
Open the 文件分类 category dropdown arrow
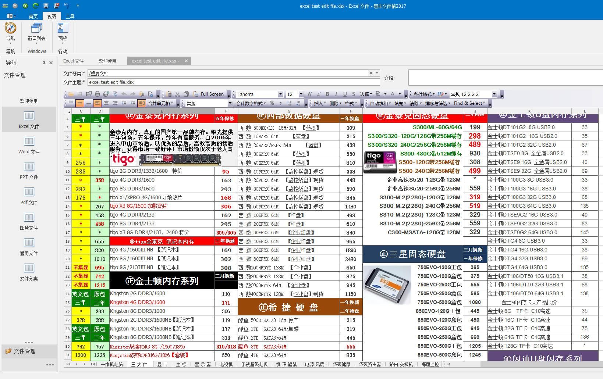[377, 73]
